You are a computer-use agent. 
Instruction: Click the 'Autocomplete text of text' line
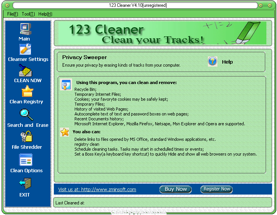tap(131, 114)
